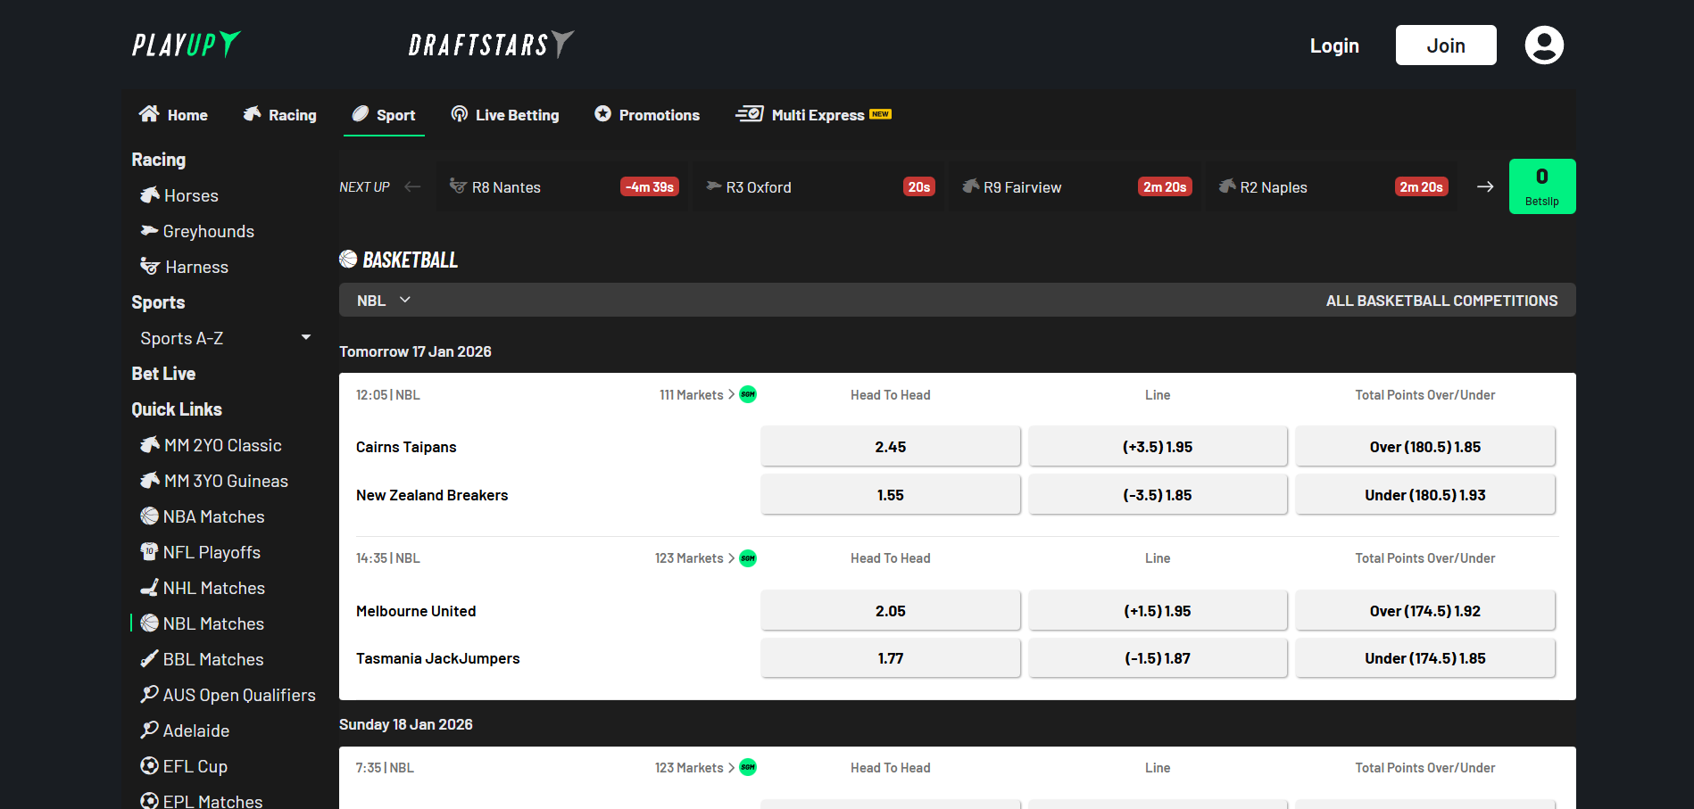Viewport: 1694px width, 809px height.
Task: Open the Sport tab
Action: 384,115
